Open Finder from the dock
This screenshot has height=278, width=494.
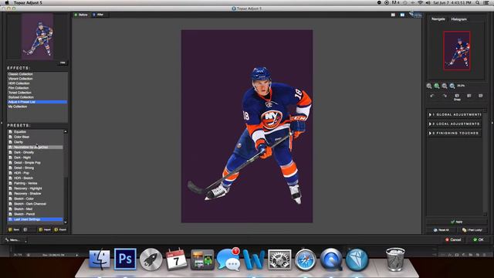(100, 259)
